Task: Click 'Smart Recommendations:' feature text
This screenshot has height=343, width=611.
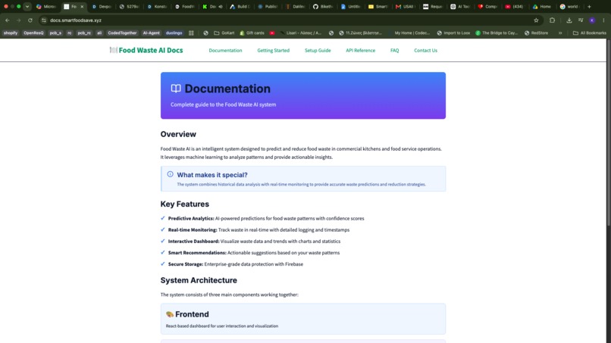Action: 197,253
